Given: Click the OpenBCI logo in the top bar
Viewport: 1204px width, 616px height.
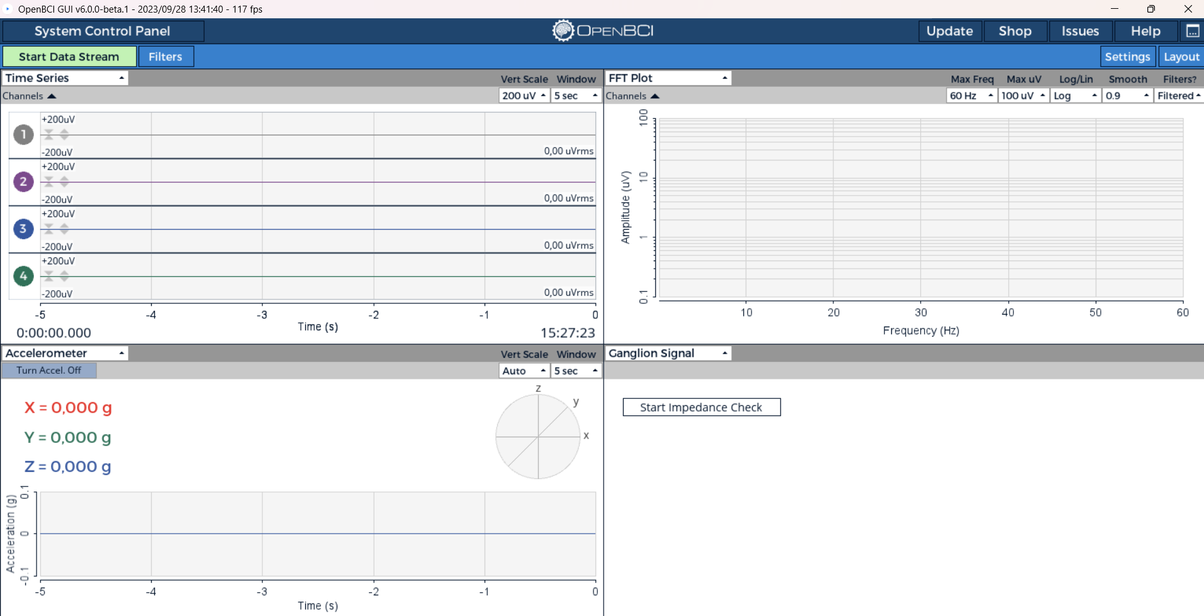Looking at the screenshot, I should (x=603, y=31).
